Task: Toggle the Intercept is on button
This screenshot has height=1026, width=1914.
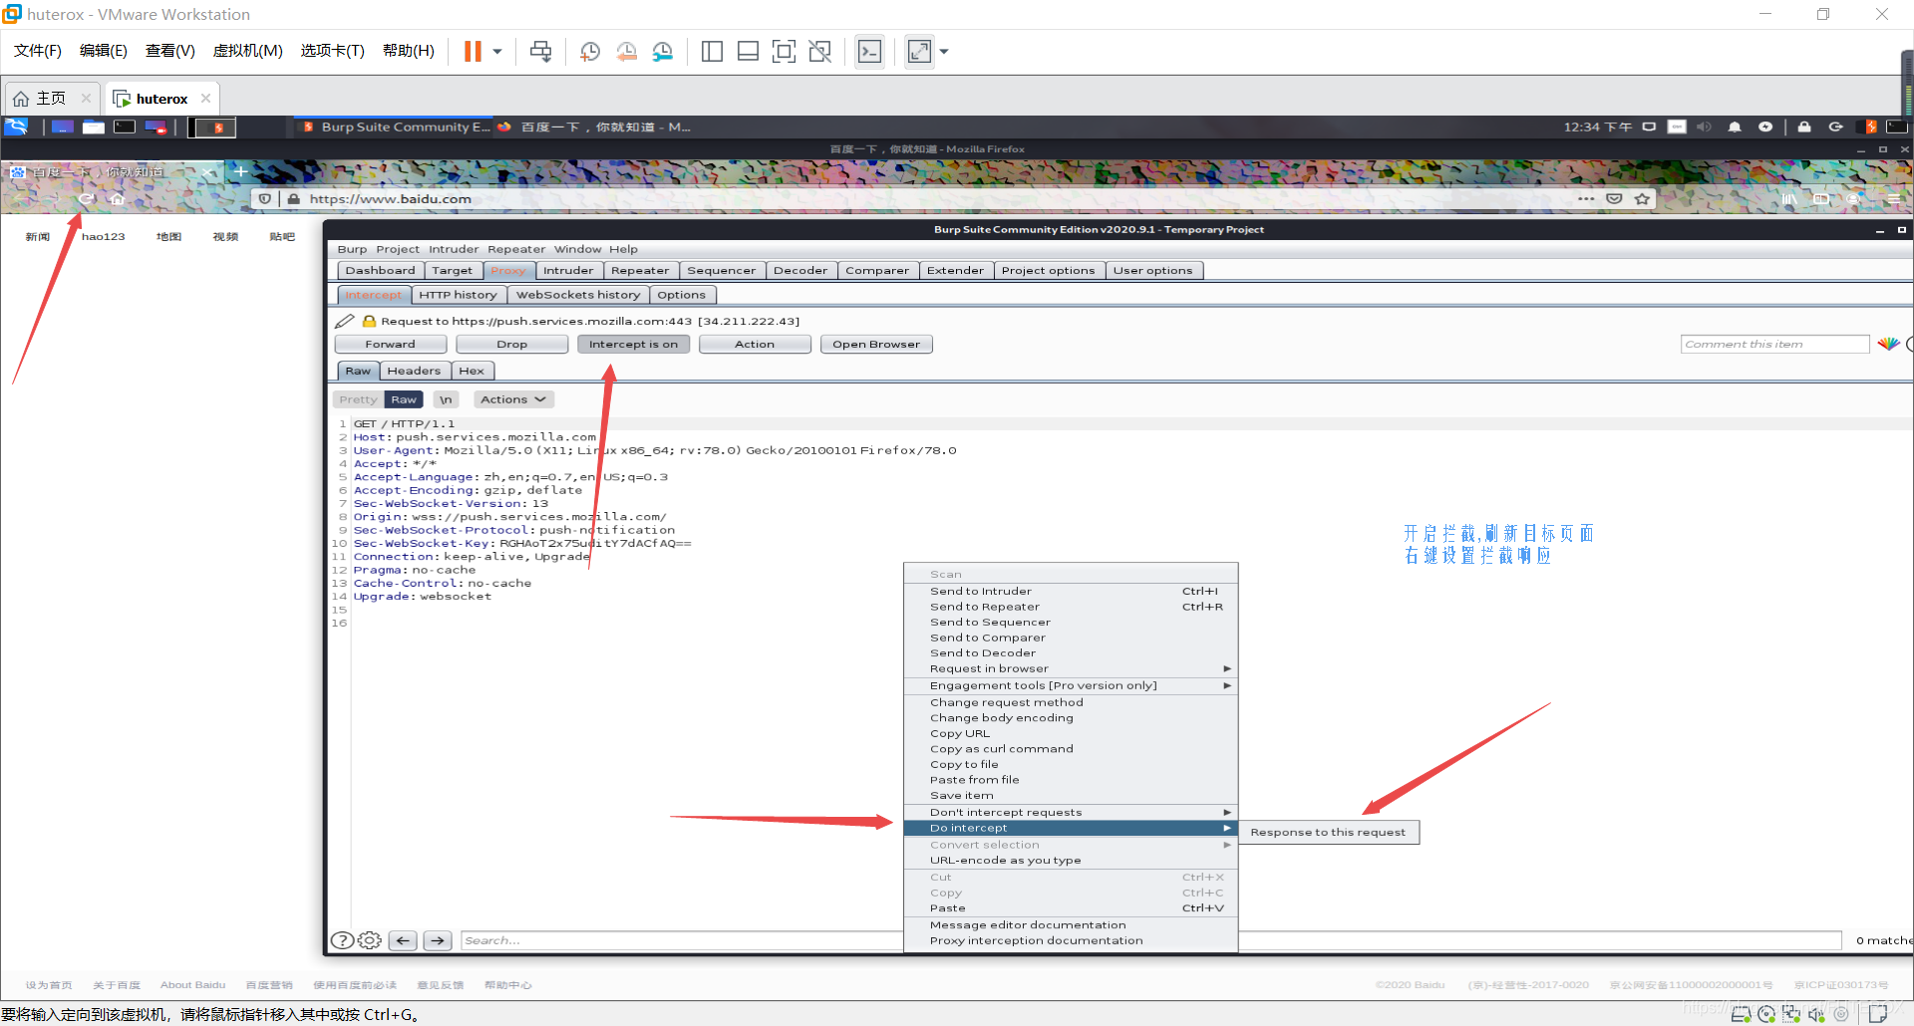Action: 633,345
